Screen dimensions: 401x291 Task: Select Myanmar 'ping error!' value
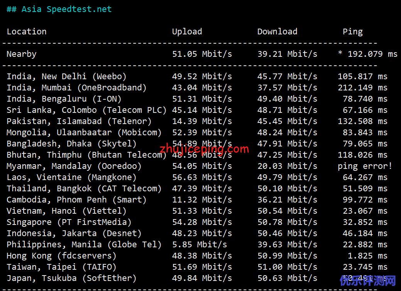[x=365, y=166]
